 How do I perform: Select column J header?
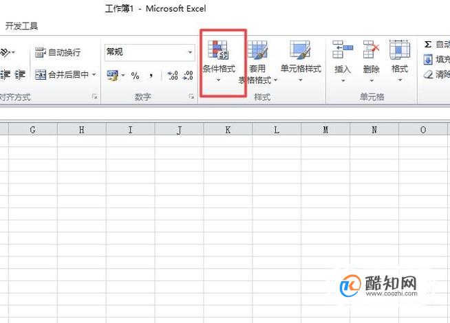pos(179,130)
